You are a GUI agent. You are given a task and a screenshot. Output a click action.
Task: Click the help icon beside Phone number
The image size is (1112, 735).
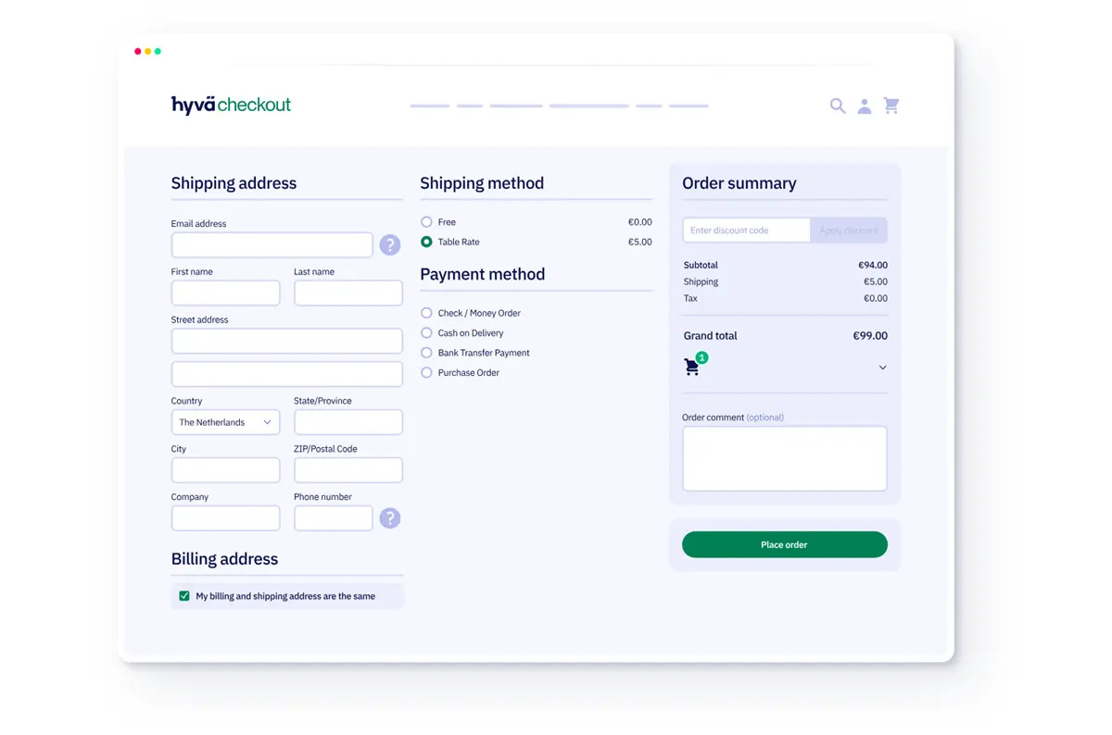point(390,518)
